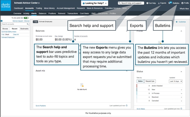Open the Research menu

point(81,8)
